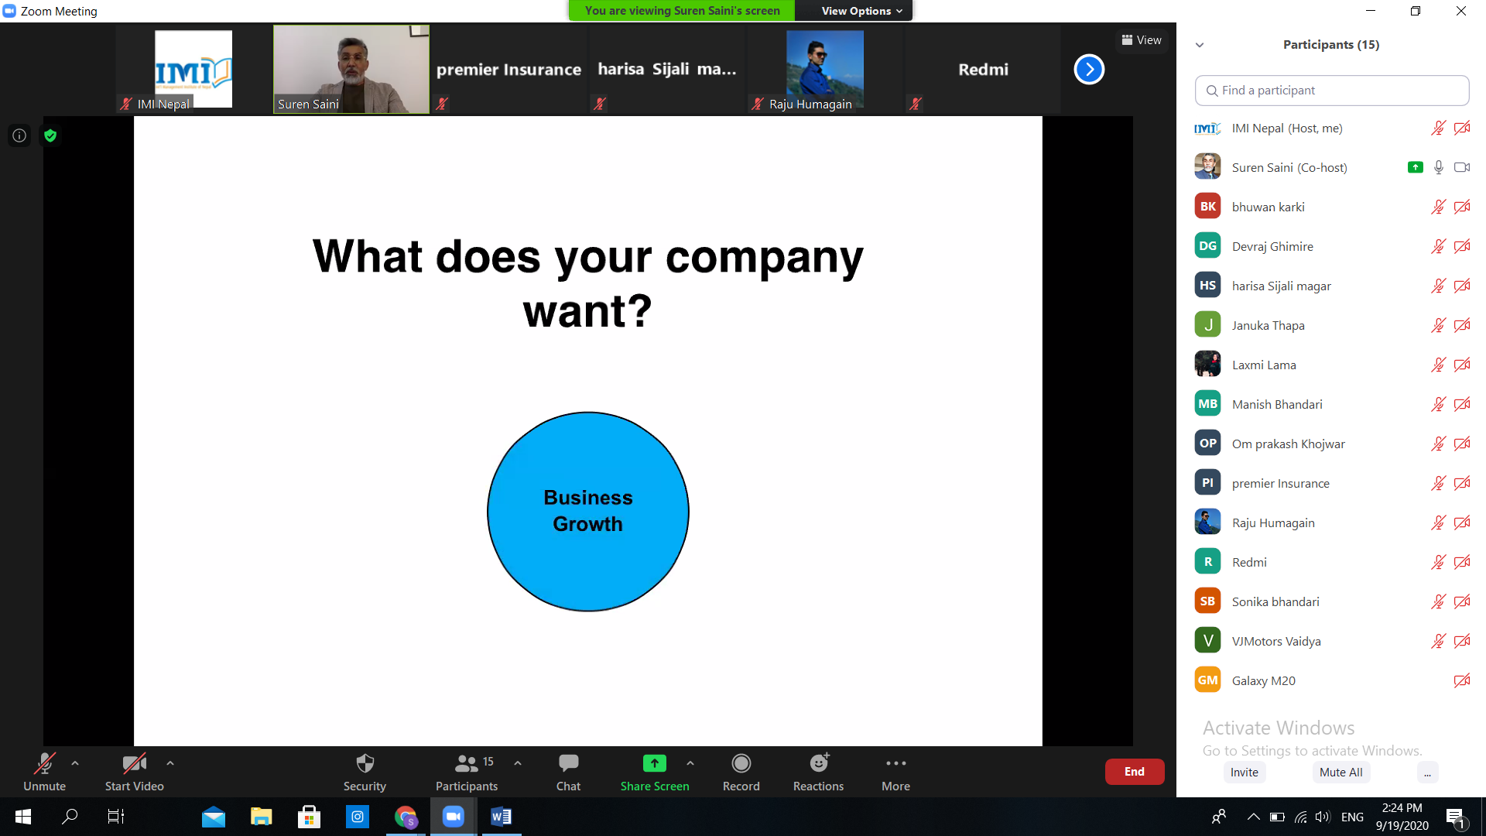Collapse the Participants panel chevron
This screenshot has height=836, width=1486.
tap(1200, 45)
